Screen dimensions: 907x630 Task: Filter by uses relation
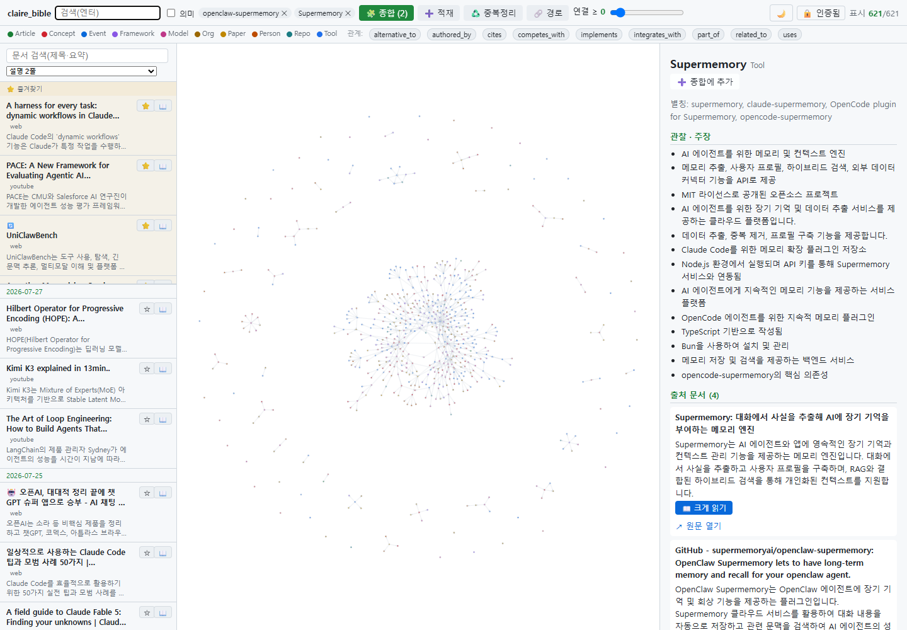tap(790, 35)
